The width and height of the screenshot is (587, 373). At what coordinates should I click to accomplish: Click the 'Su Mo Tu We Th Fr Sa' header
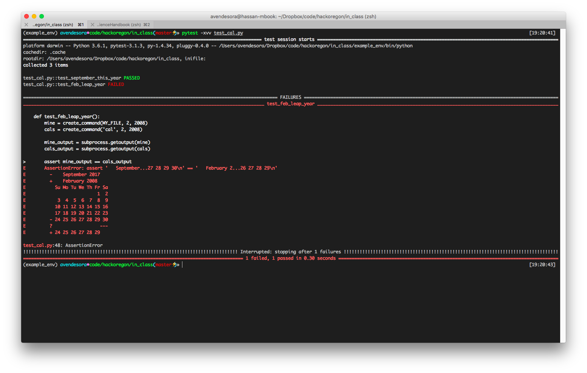point(81,187)
